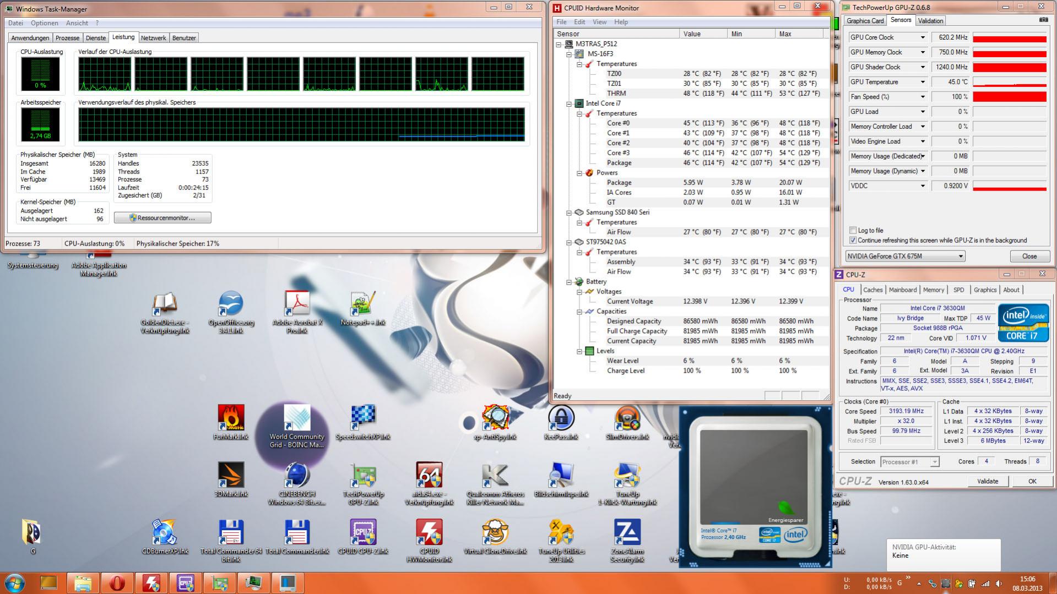Open the NVIDIA GeForce GTX 675M selector
This screenshot has width=1057, height=594.
(x=905, y=257)
